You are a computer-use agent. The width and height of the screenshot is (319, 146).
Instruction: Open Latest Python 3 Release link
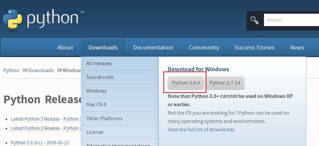46,119
